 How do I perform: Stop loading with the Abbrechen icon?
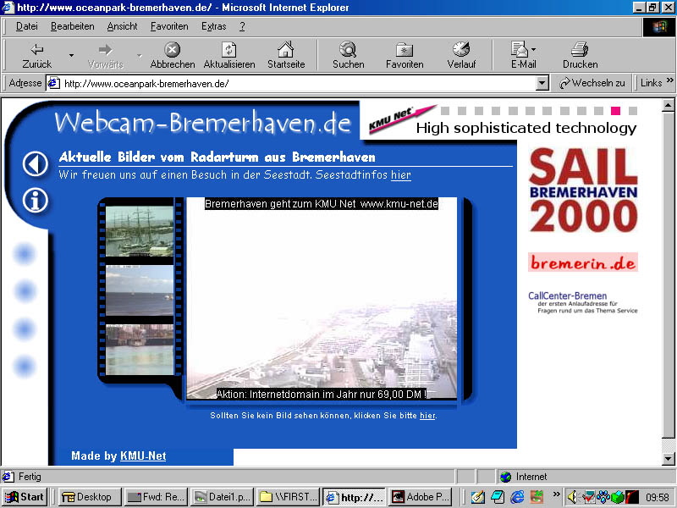(173, 50)
